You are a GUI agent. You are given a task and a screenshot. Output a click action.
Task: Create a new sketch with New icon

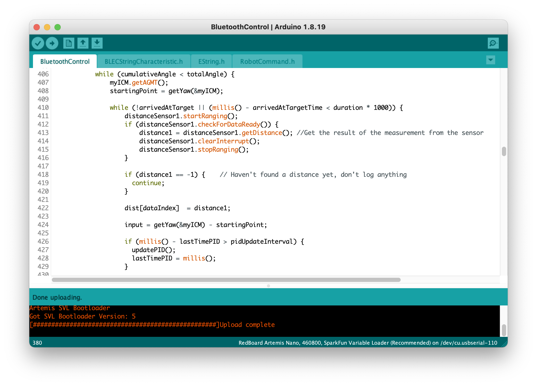tap(69, 43)
